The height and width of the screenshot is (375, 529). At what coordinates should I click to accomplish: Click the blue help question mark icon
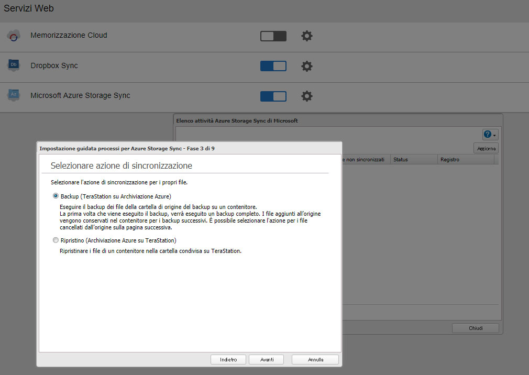[487, 135]
